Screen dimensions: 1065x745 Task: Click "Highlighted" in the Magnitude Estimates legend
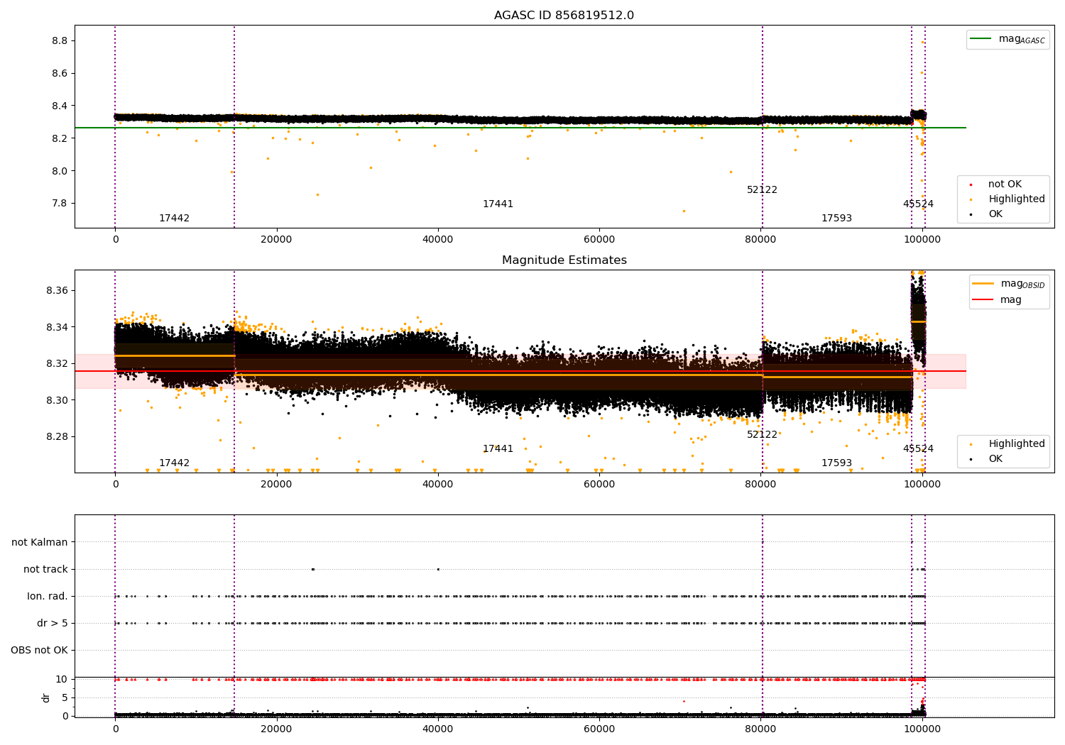tap(1017, 444)
